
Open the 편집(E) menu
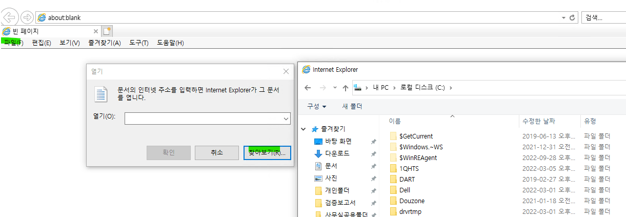click(x=41, y=43)
